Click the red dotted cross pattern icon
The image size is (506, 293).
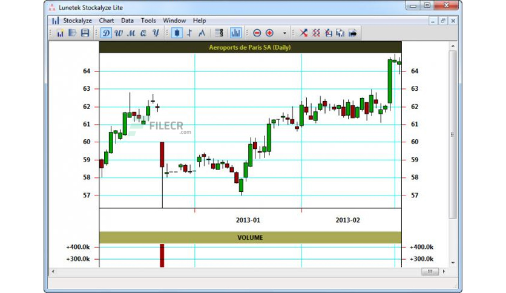pyautogui.click(x=316, y=33)
